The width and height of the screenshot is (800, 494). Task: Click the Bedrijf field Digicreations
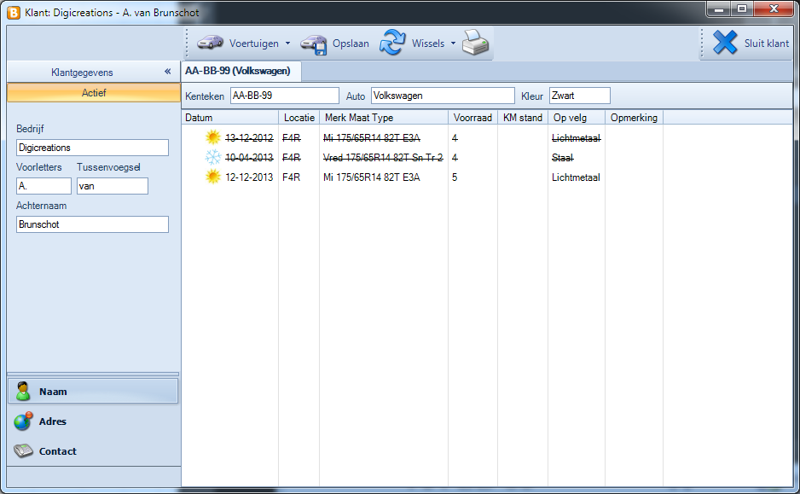click(92, 148)
